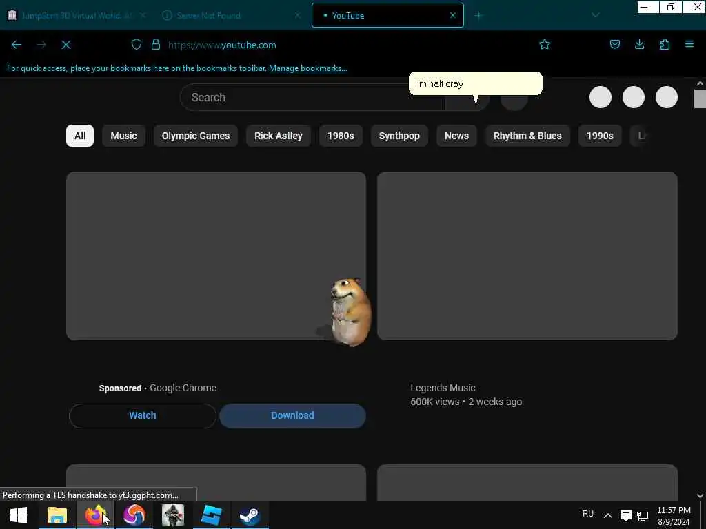The height and width of the screenshot is (529, 706).
Task: Open the Pocket save icon
Action: (x=614, y=44)
